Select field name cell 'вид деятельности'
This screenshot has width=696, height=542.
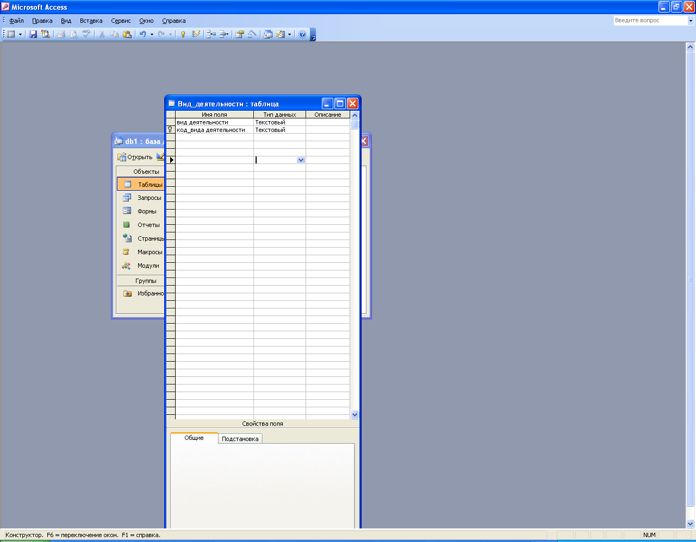tap(214, 122)
